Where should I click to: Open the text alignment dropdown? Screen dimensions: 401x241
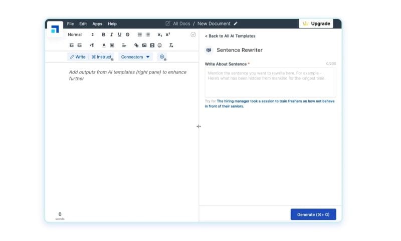click(124, 45)
